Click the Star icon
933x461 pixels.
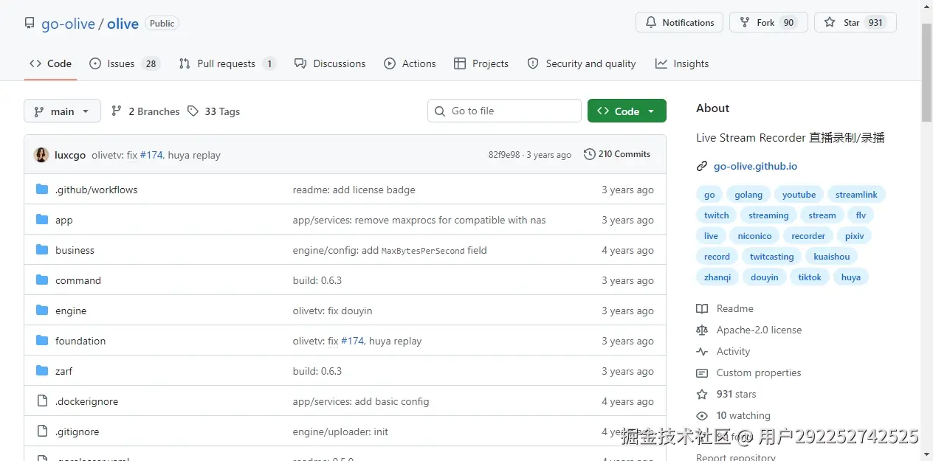click(x=830, y=23)
